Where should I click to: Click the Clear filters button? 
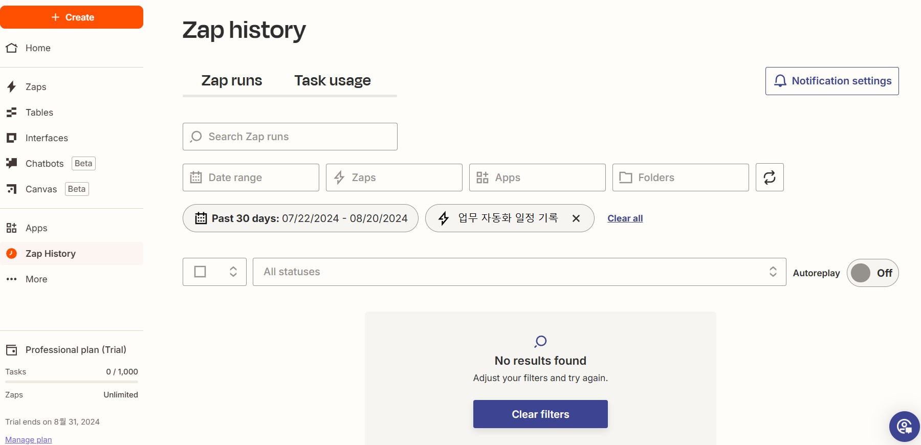(x=540, y=414)
